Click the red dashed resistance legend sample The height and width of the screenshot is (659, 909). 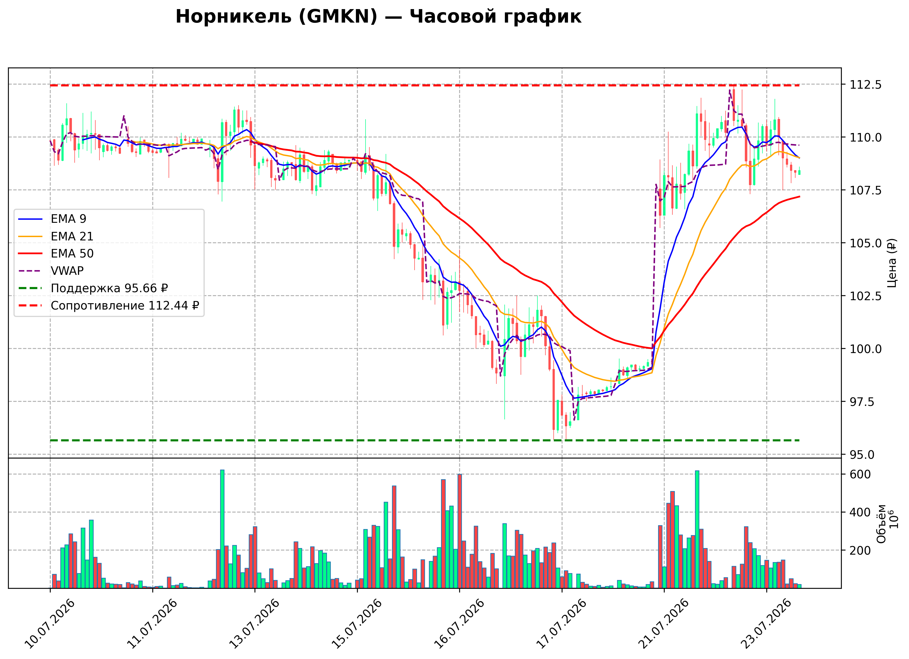(31, 306)
